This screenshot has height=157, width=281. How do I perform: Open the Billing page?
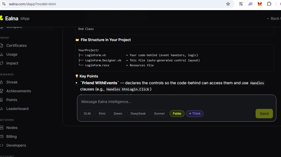point(11,136)
